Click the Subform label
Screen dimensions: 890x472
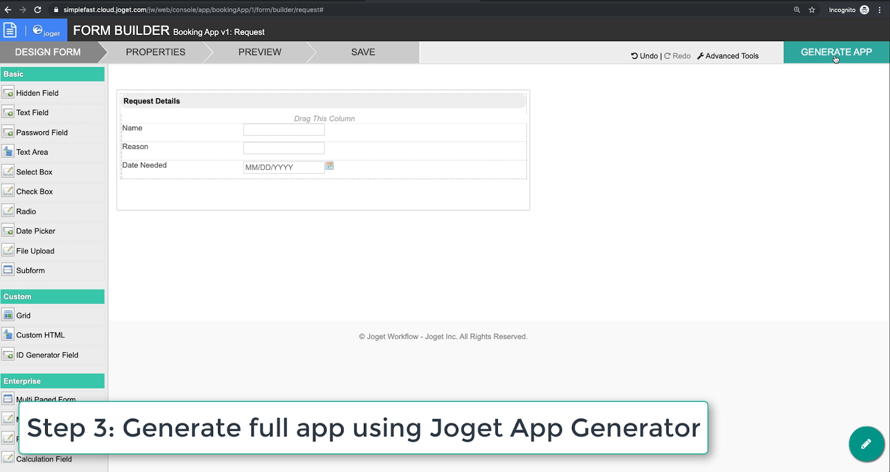tap(31, 271)
